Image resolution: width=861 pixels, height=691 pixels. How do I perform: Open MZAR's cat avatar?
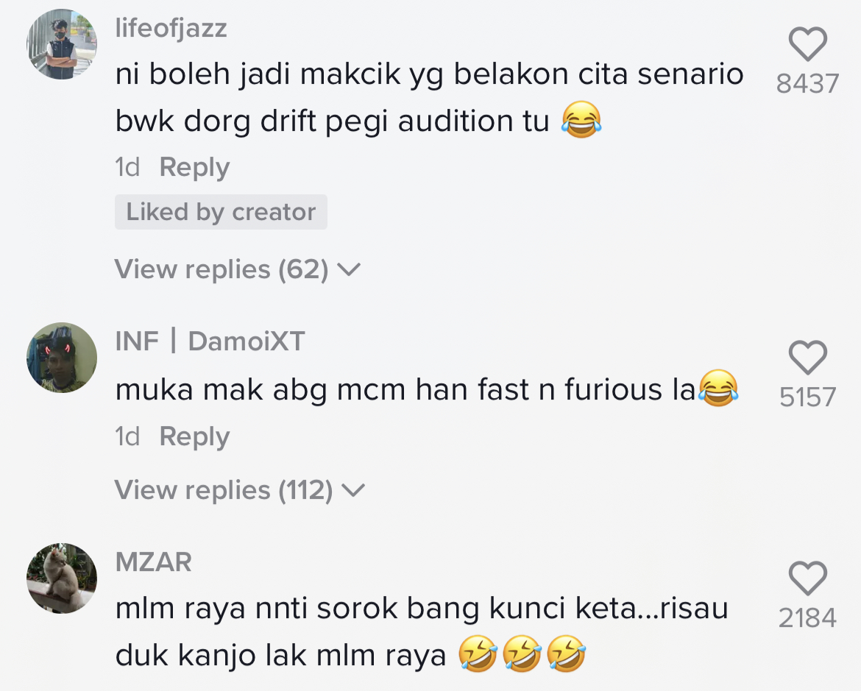62,578
